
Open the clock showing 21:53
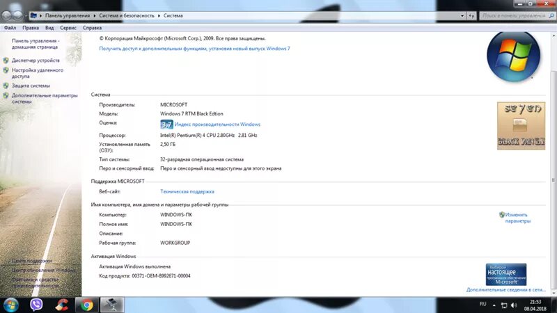535,305
